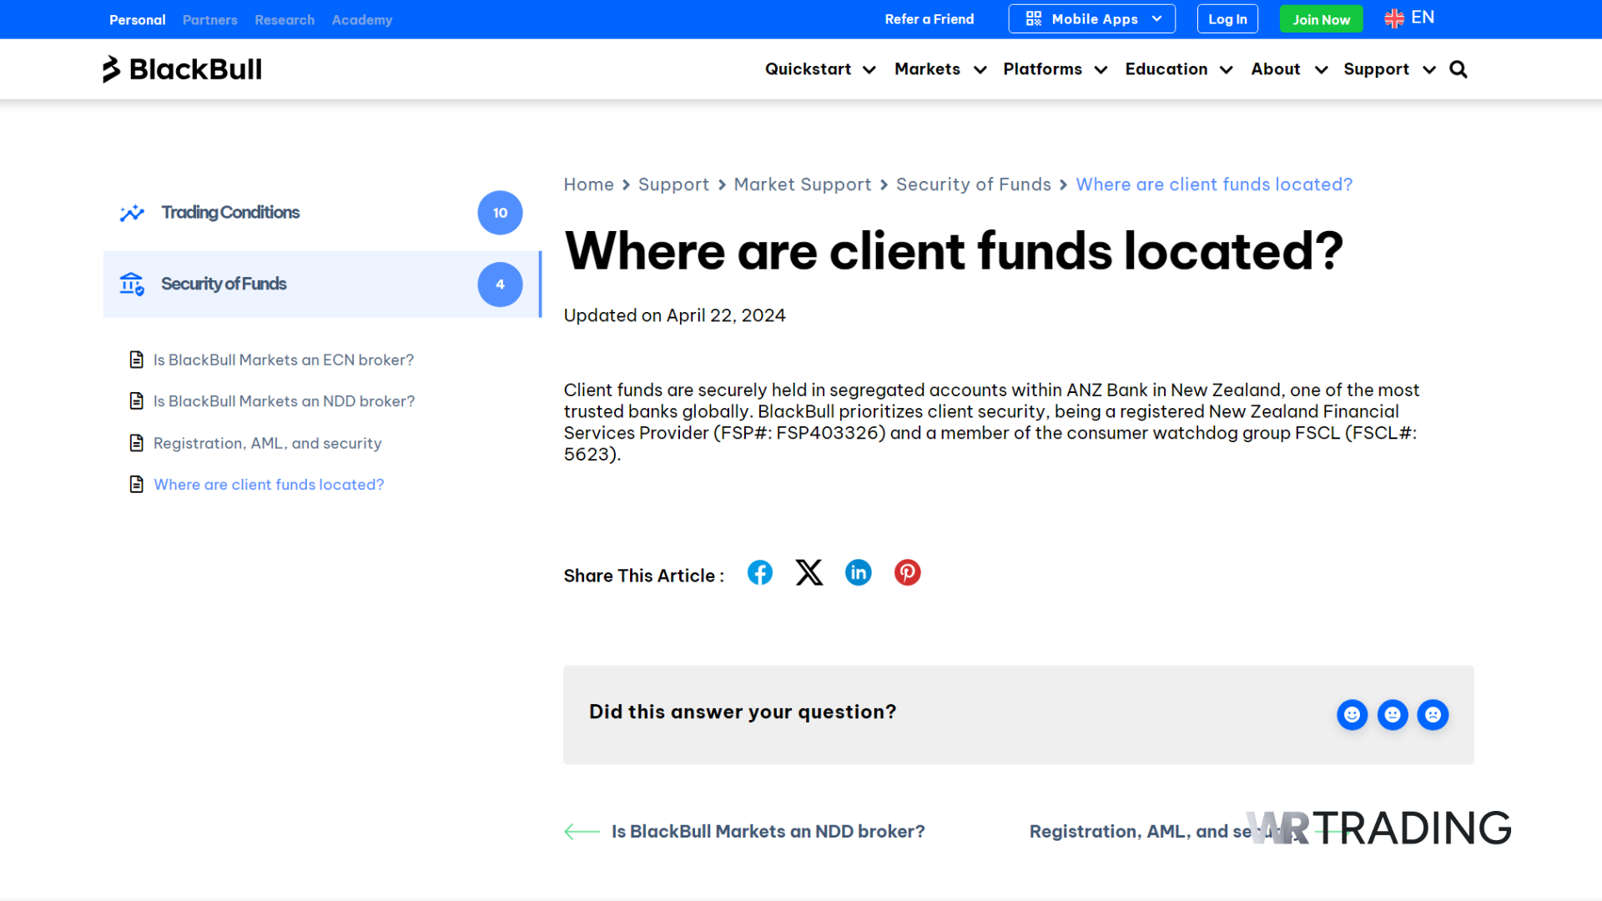Click the Refer a Friend link
The image size is (1602, 901).
click(929, 19)
